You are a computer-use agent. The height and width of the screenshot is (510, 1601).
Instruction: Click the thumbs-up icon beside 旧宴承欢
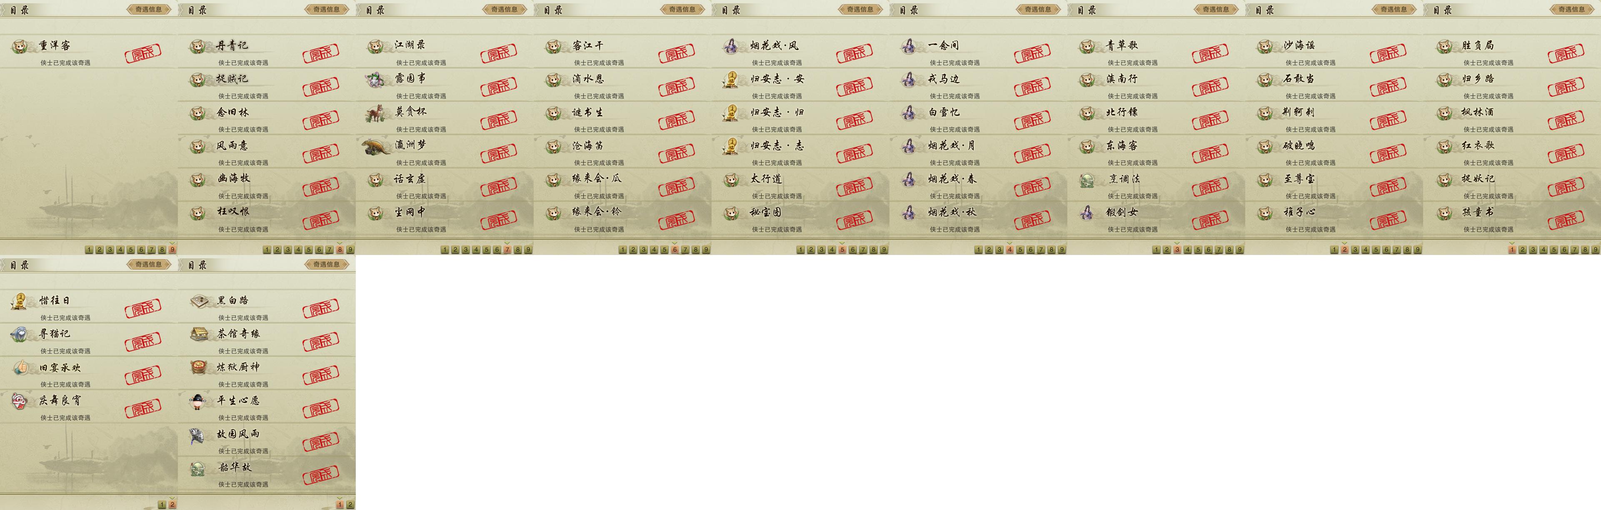(20, 367)
